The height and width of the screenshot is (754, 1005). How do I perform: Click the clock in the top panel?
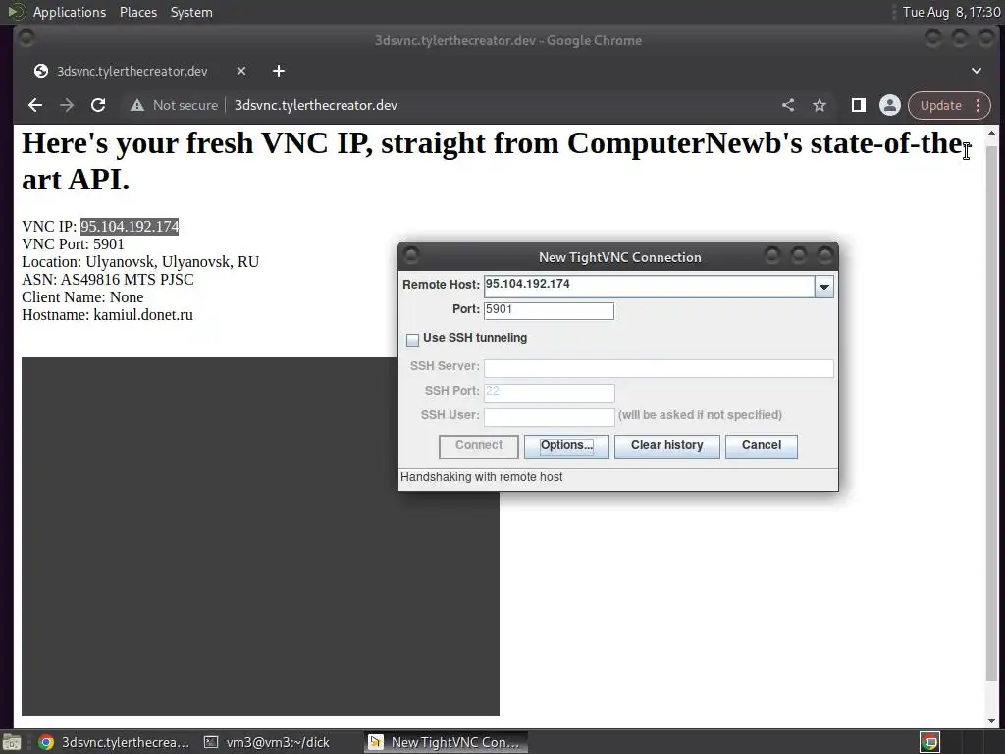(951, 12)
